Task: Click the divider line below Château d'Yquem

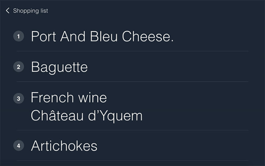Action: tap(132, 130)
